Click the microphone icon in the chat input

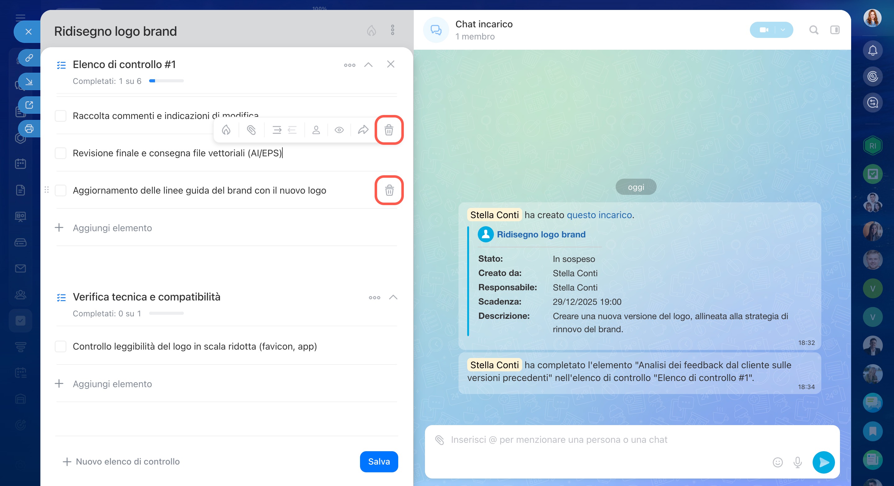(x=797, y=462)
